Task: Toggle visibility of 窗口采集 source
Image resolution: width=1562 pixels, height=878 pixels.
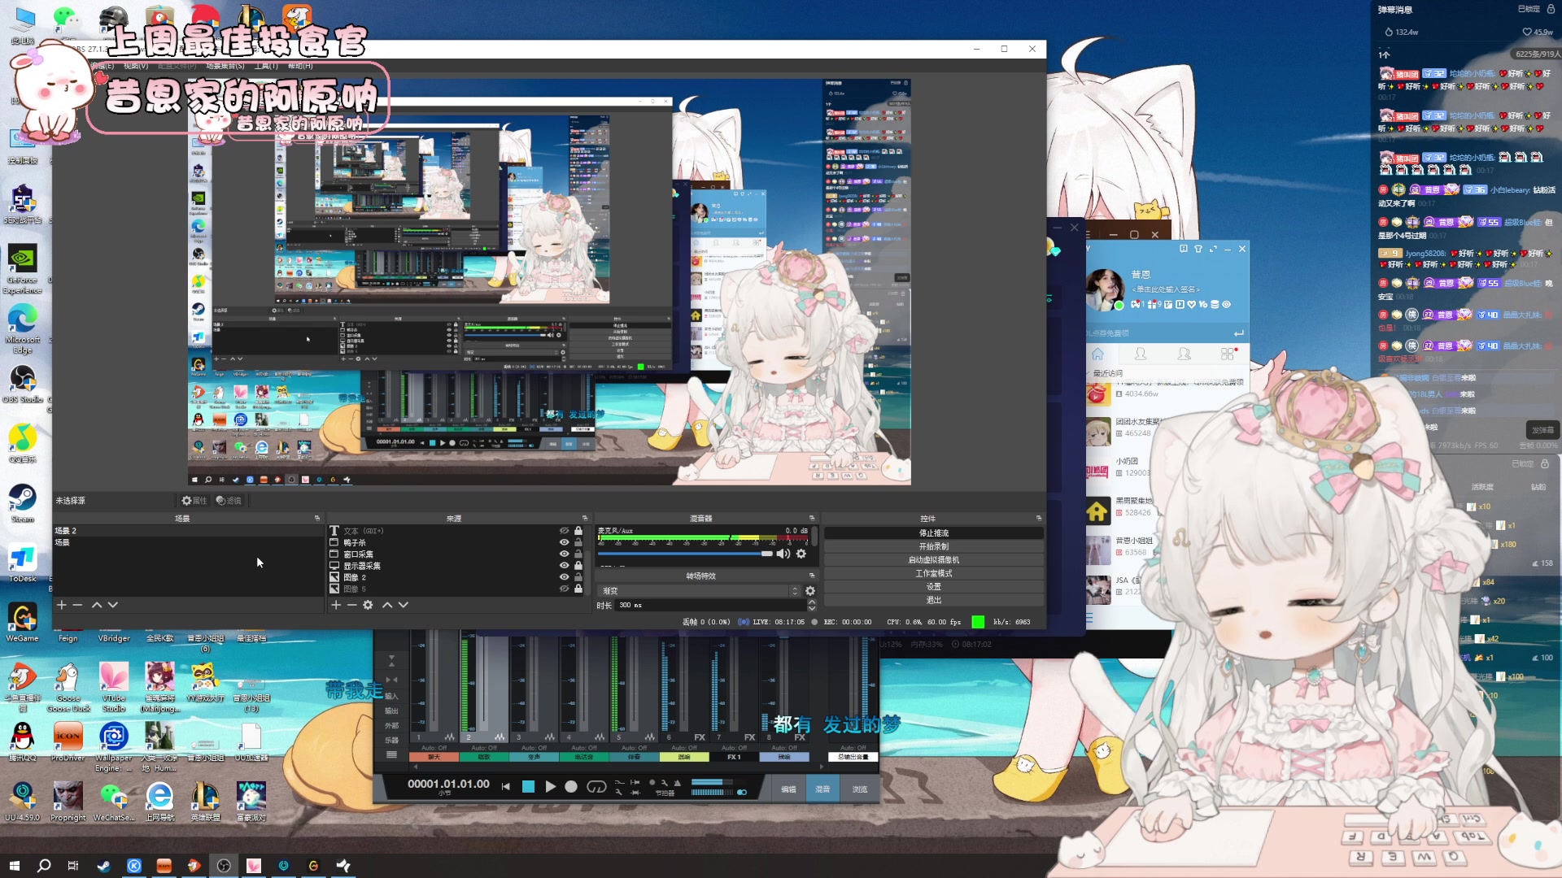Action: (564, 554)
